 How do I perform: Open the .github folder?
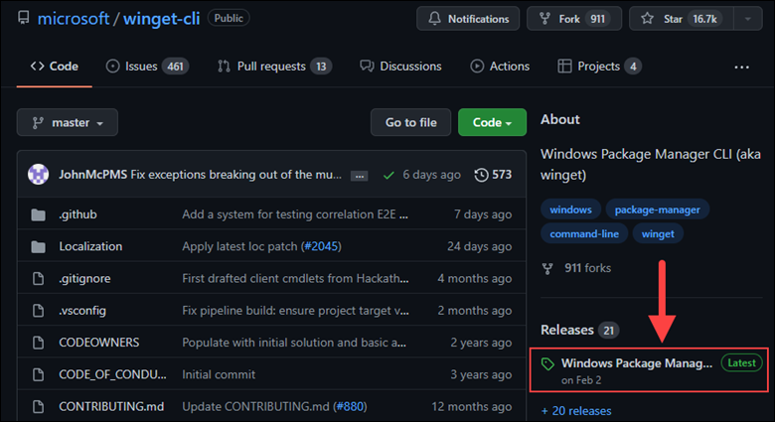point(78,214)
